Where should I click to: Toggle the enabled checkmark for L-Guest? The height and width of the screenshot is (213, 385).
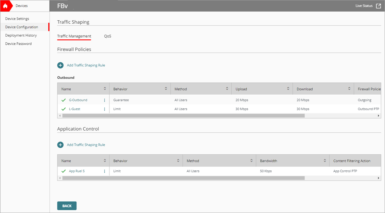click(x=63, y=109)
